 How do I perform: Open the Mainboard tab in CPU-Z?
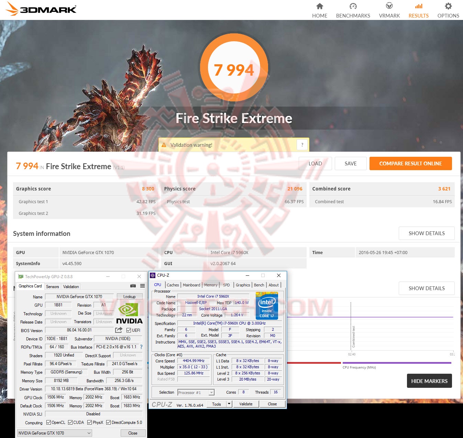pos(191,285)
